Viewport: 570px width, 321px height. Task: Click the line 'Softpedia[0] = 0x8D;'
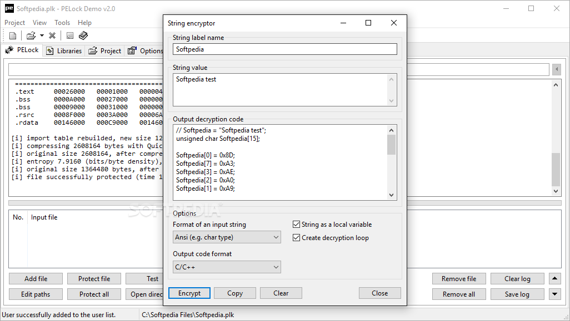(x=206, y=155)
